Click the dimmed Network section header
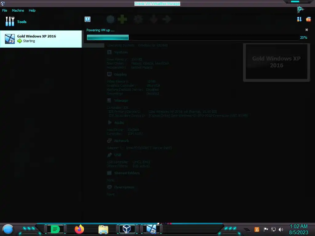The image size is (315, 236). (x=121, y=141)
